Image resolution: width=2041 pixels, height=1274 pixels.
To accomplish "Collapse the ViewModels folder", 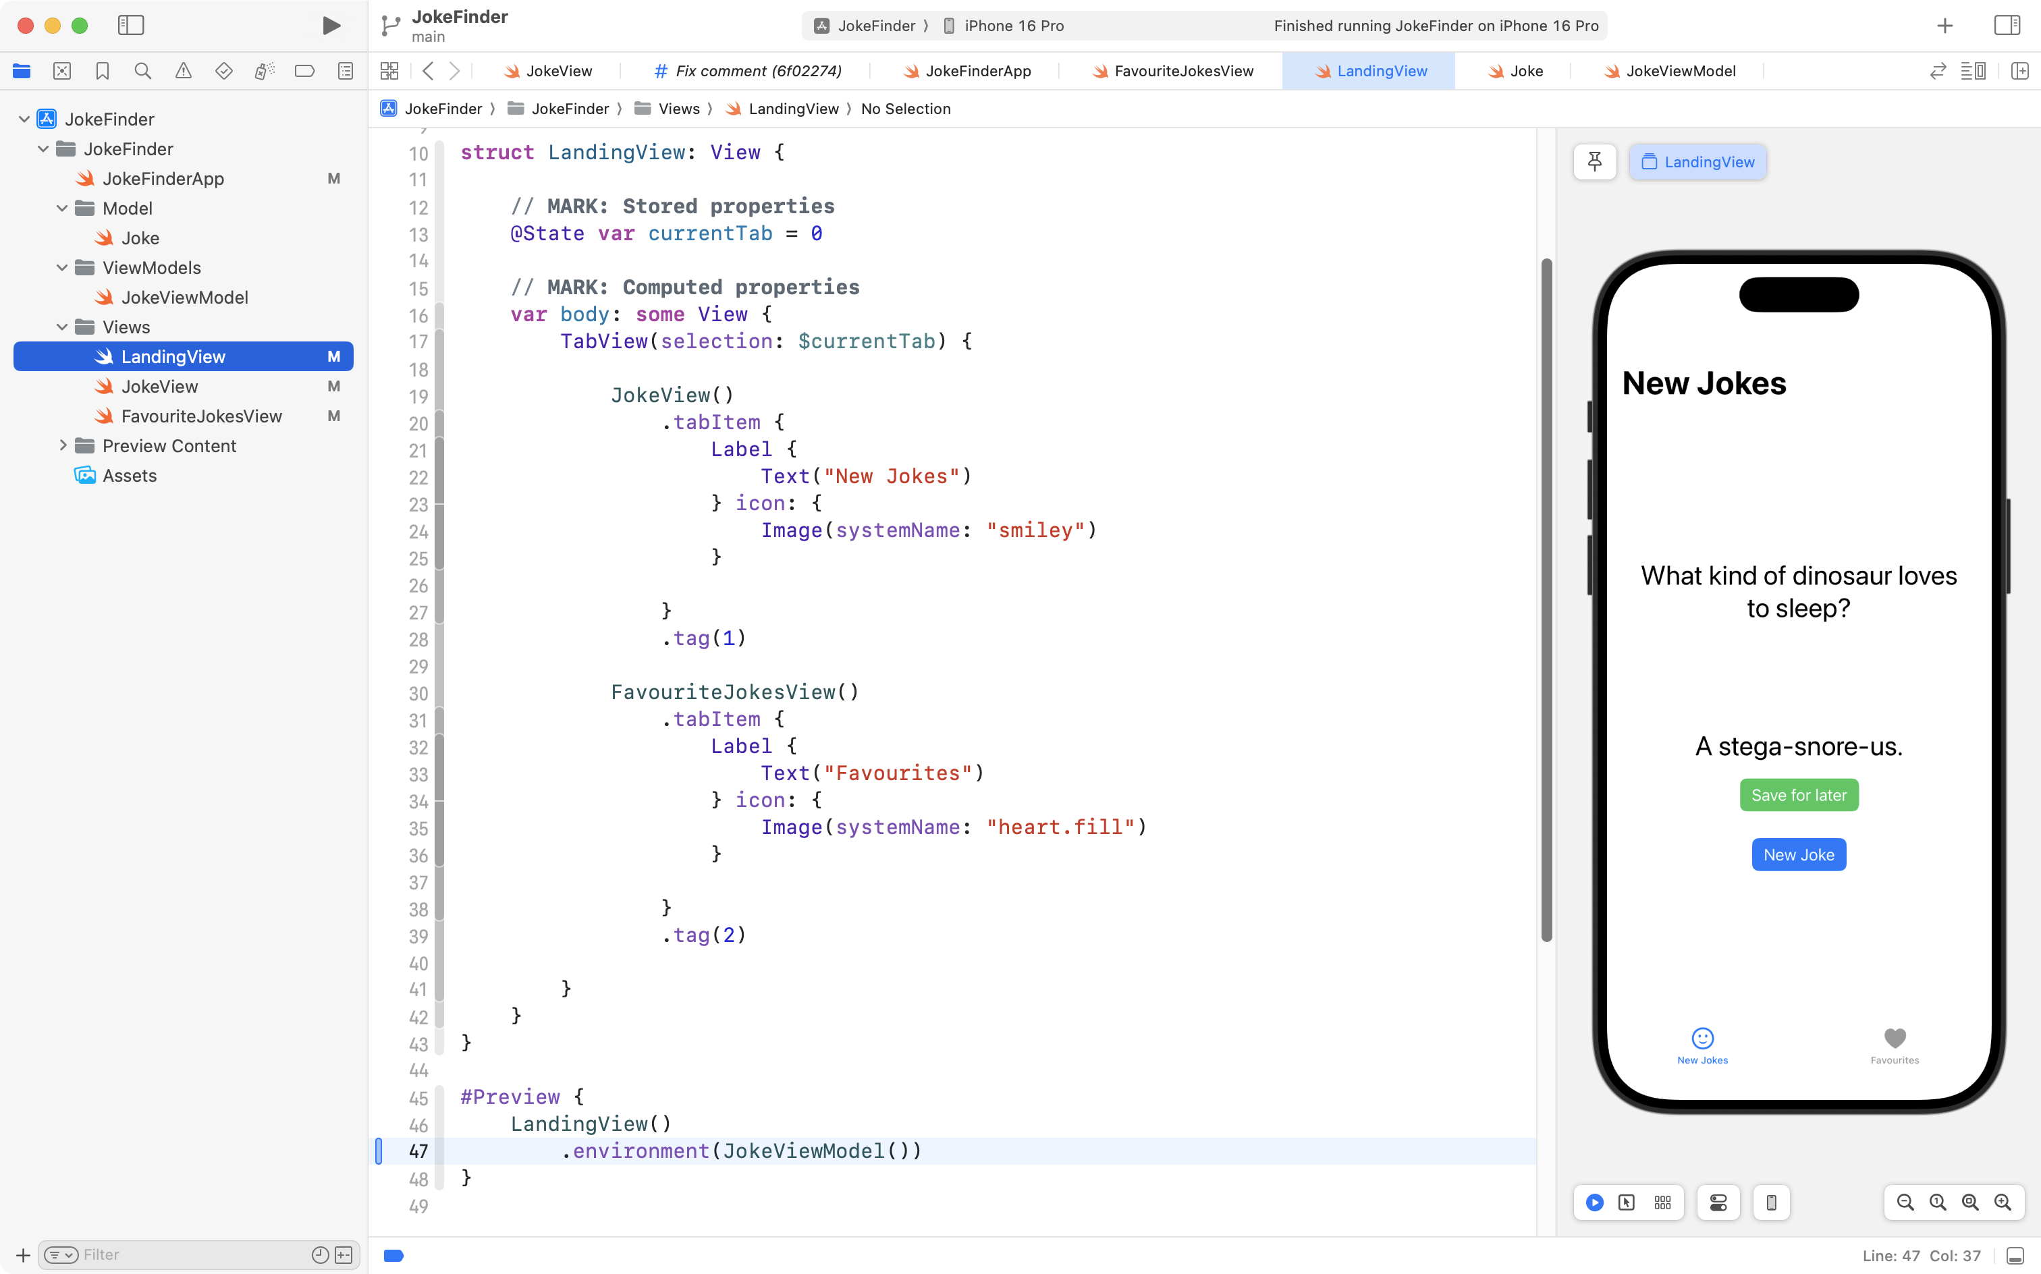I will pyautogui.click(x=62, y=268).
